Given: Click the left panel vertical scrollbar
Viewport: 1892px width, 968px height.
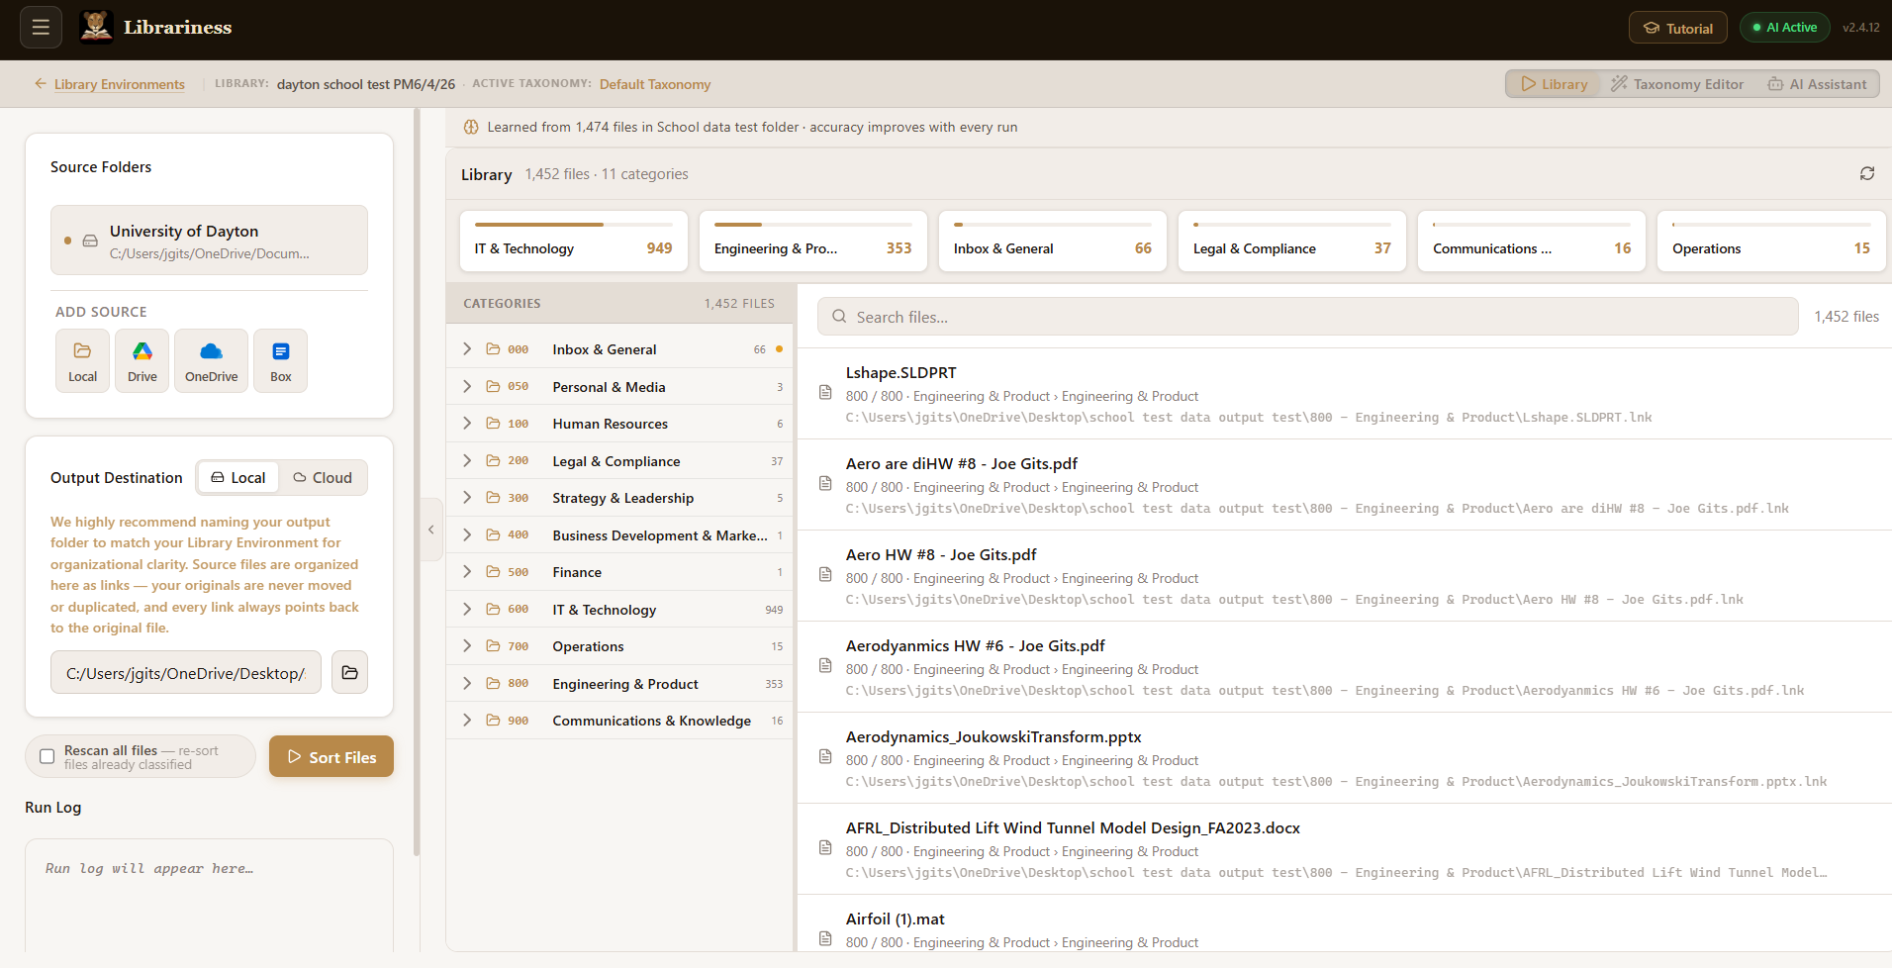Looking at the screenshot, I should (x=417, y=482).
